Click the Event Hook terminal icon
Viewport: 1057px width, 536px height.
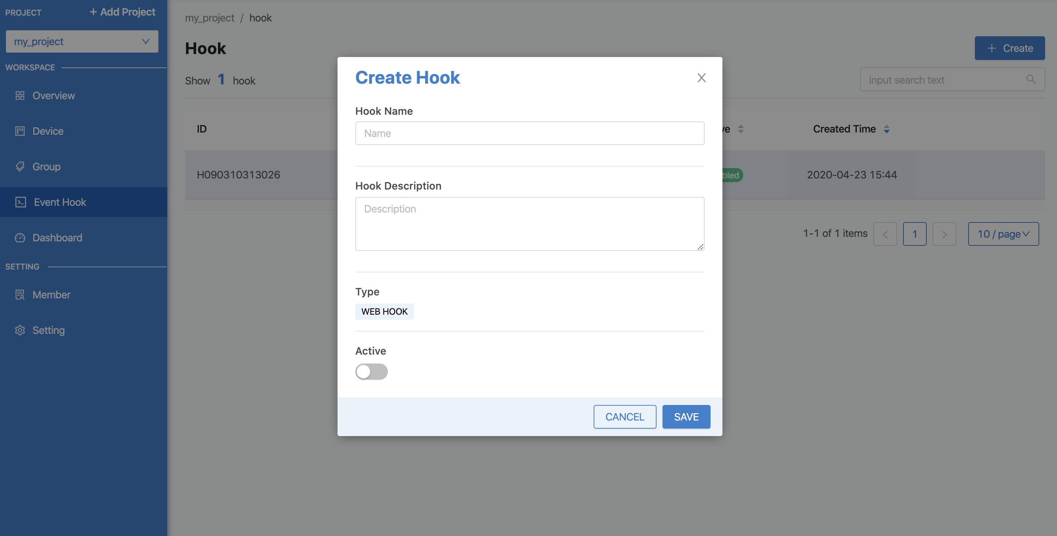(x=20, y=202)
